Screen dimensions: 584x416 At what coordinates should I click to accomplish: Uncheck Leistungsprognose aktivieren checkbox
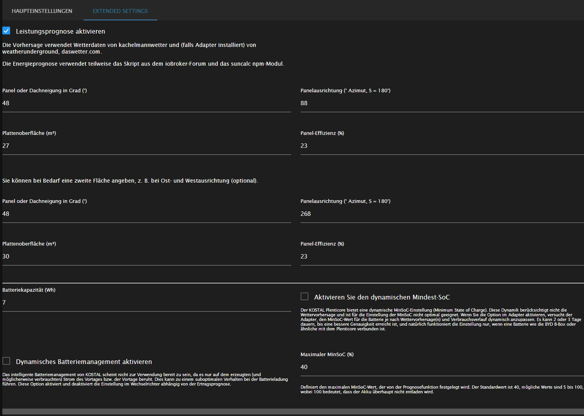pyautogui.click(x=6, y=30)
